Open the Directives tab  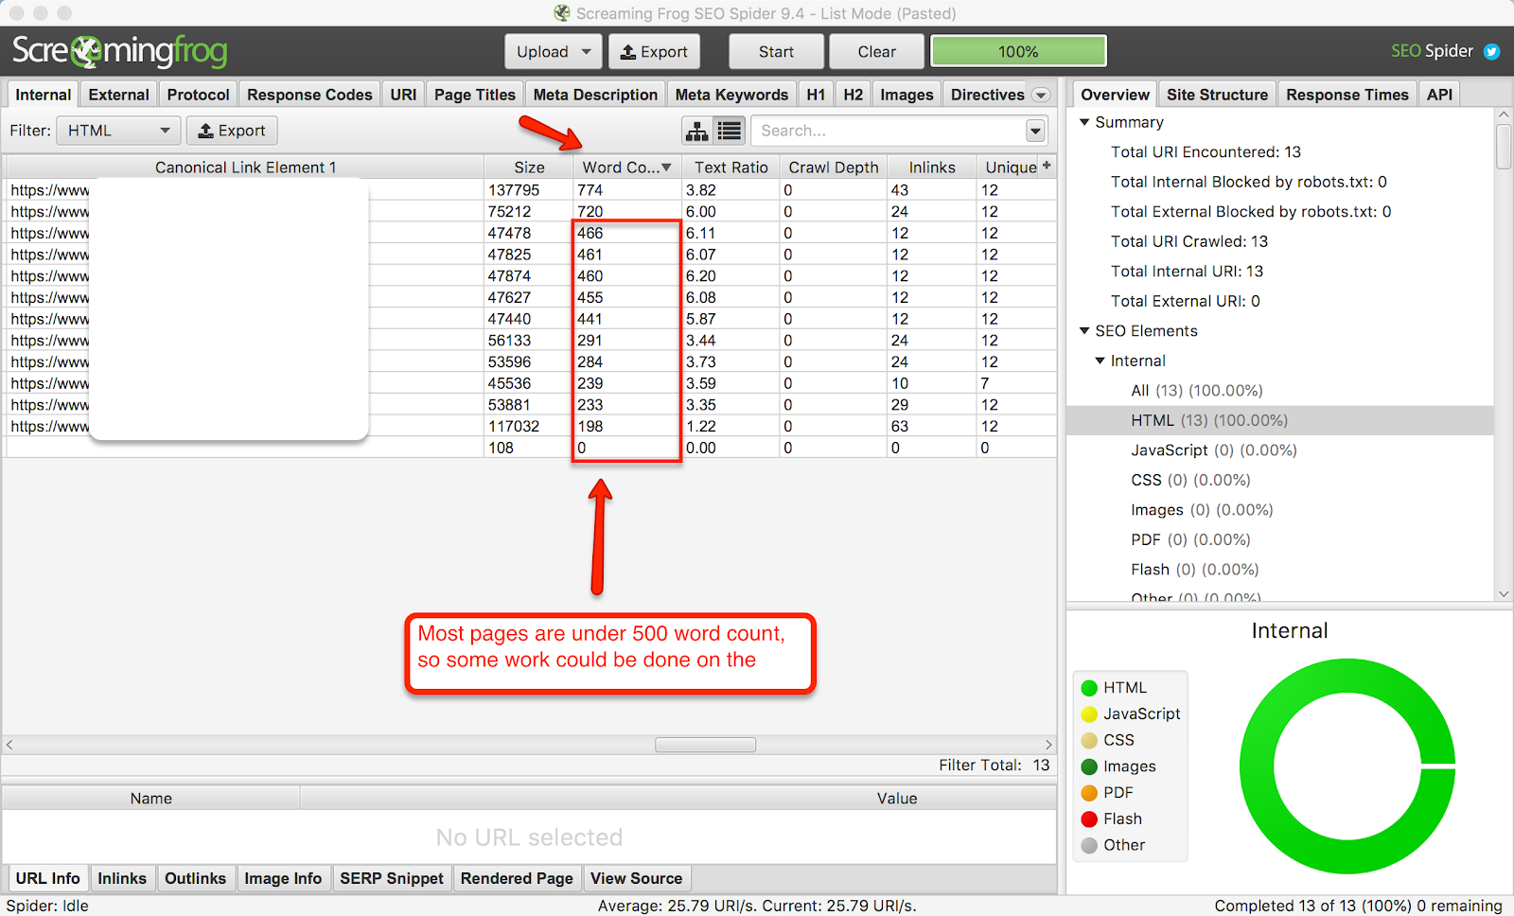pyautogui.click(x=987, y=95)
